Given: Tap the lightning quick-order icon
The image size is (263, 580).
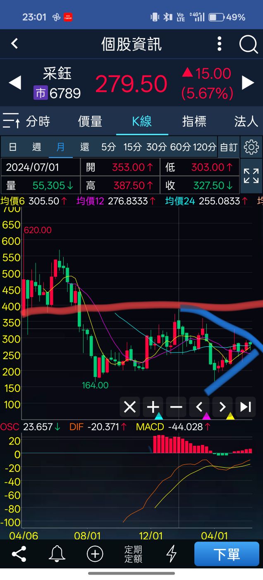Looking at the screenshot, I should [171, 554].
